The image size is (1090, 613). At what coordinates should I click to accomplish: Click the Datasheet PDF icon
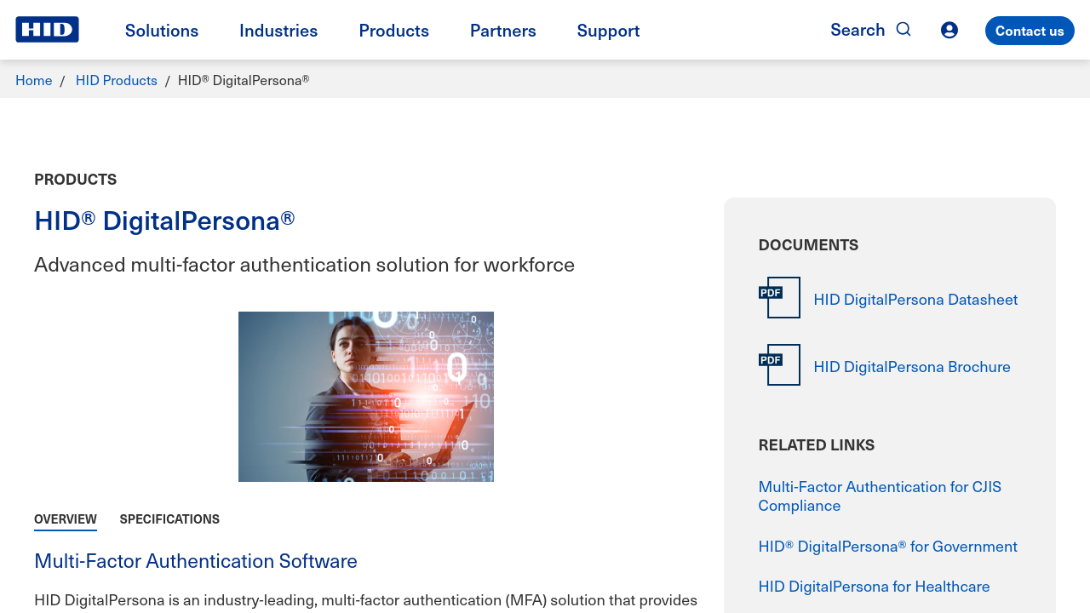779,298
